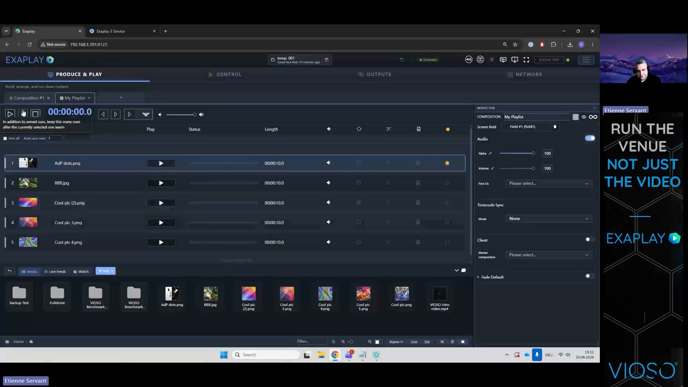Select the Live Feeds tab
This screenshot has height=387, width=688.
point(55,272)
